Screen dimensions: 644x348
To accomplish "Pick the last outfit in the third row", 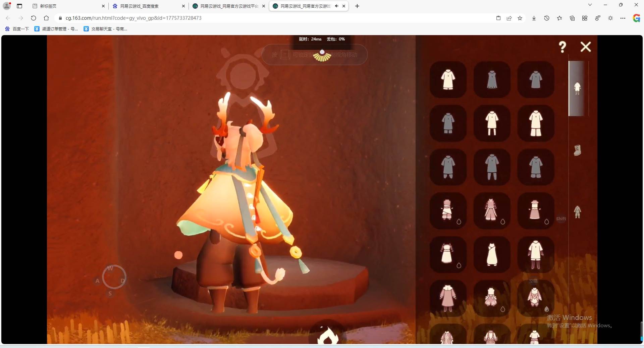I will 536,167.
